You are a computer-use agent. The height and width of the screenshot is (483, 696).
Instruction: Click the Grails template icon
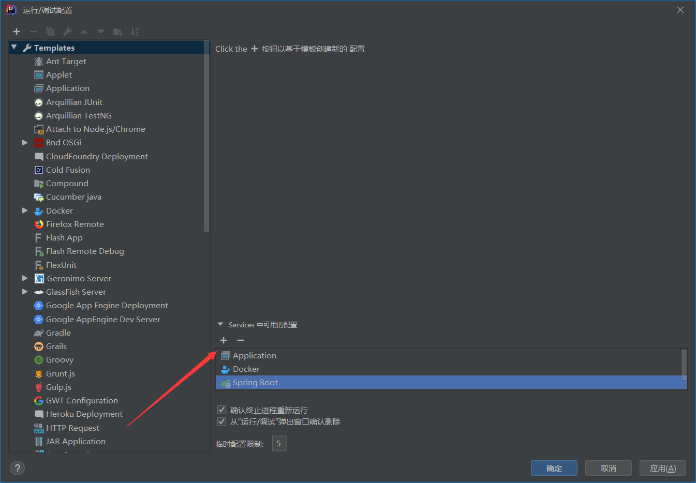tap(39, 346)
